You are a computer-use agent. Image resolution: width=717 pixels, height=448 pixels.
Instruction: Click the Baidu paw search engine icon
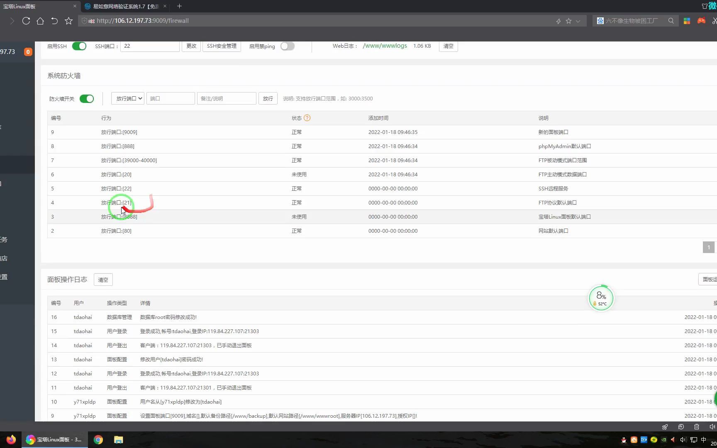point(600,21)
